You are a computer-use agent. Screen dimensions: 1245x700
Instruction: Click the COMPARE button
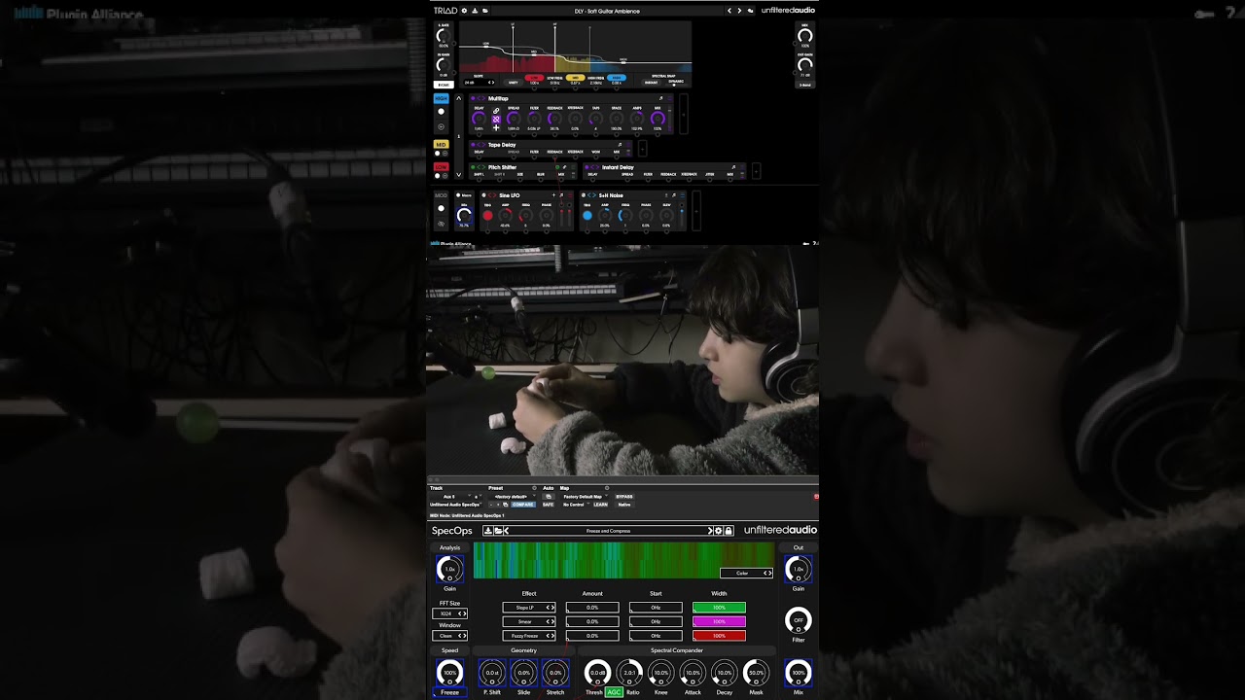click(x=523, y=505)
